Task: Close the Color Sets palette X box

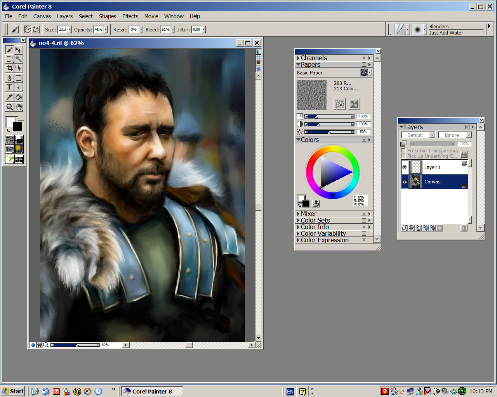Action: point(364,220)
